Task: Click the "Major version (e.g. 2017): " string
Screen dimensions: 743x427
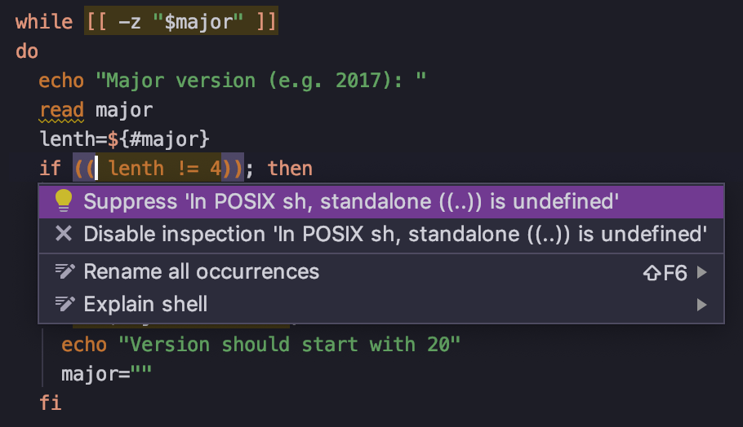Action: [261, 81]
